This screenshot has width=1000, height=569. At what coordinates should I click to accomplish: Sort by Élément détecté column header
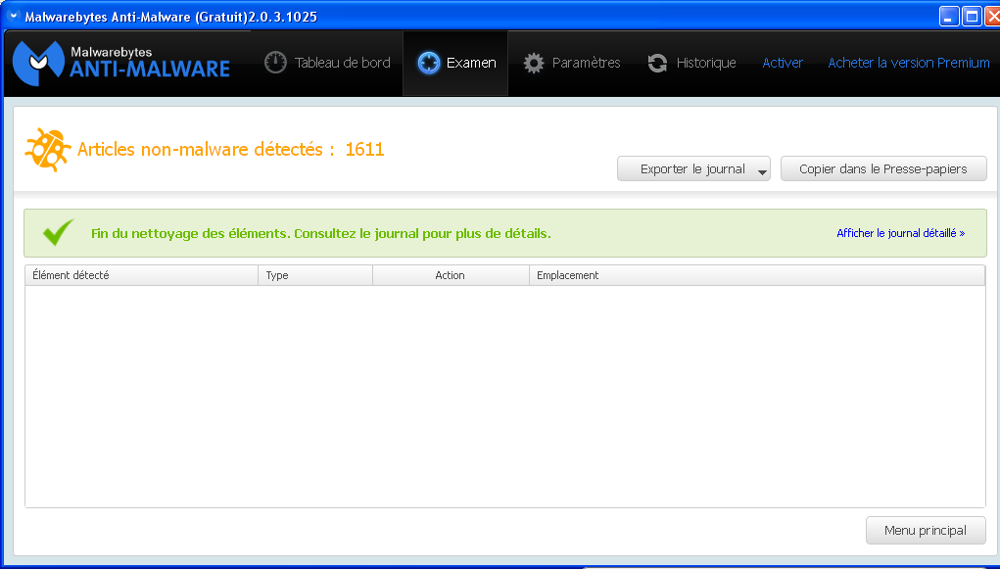click(x=142, y=275)
